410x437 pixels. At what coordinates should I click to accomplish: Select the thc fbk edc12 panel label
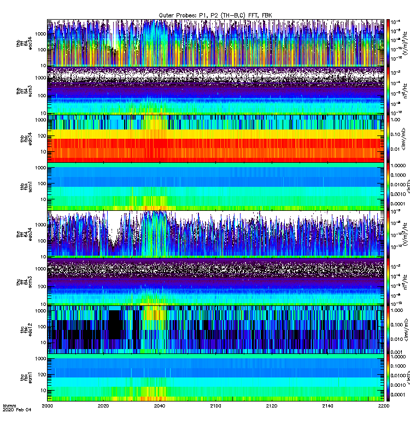tap(26, 330)
